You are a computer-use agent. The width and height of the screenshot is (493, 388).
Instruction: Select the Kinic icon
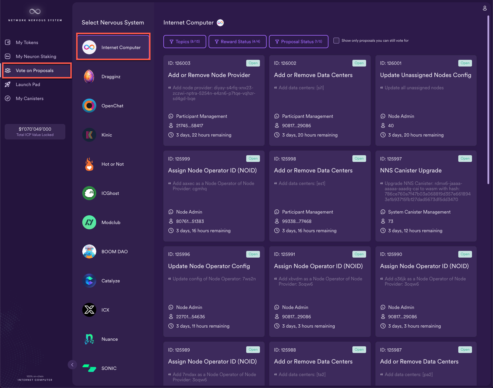(x=89, y=135)
